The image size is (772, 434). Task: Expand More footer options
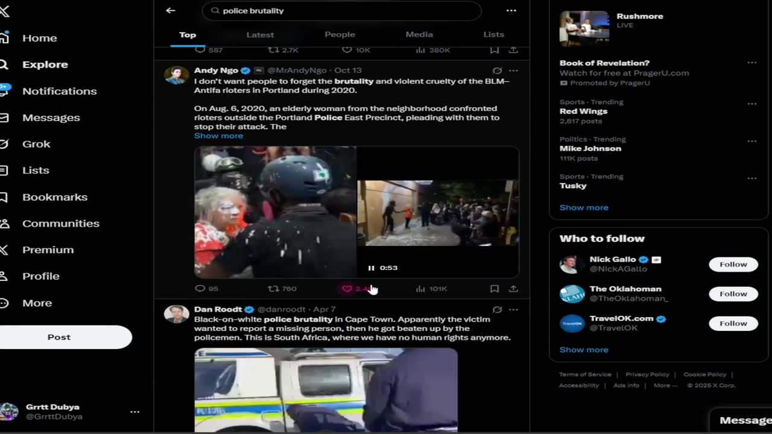(x=665, y=385)
